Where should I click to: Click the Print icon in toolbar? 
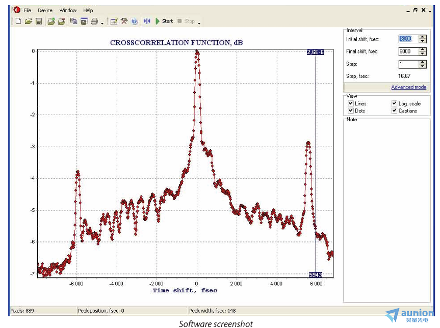(94, 21)
